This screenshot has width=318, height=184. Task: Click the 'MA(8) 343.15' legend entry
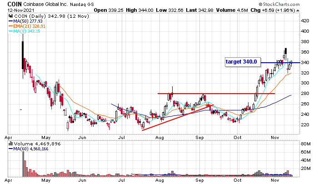(25, 31)
